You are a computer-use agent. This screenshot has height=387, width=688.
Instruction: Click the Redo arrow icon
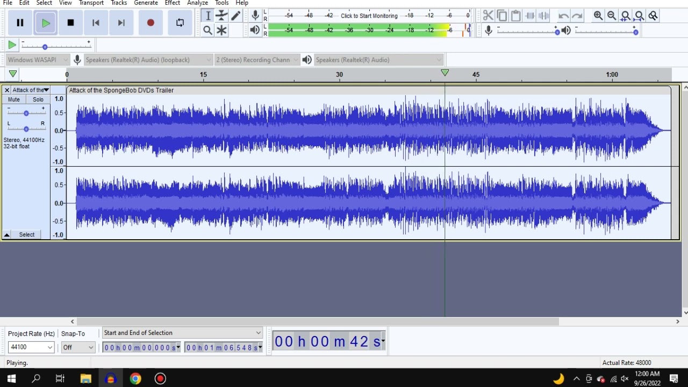(x=577, y=16)
